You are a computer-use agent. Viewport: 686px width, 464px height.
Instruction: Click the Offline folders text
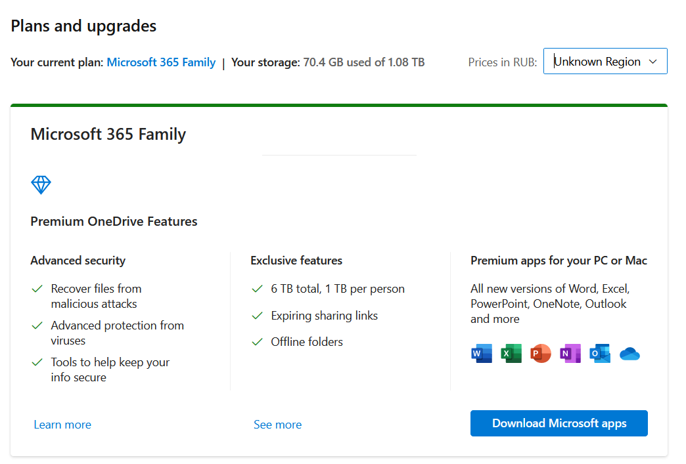click(x=307, y=342)
